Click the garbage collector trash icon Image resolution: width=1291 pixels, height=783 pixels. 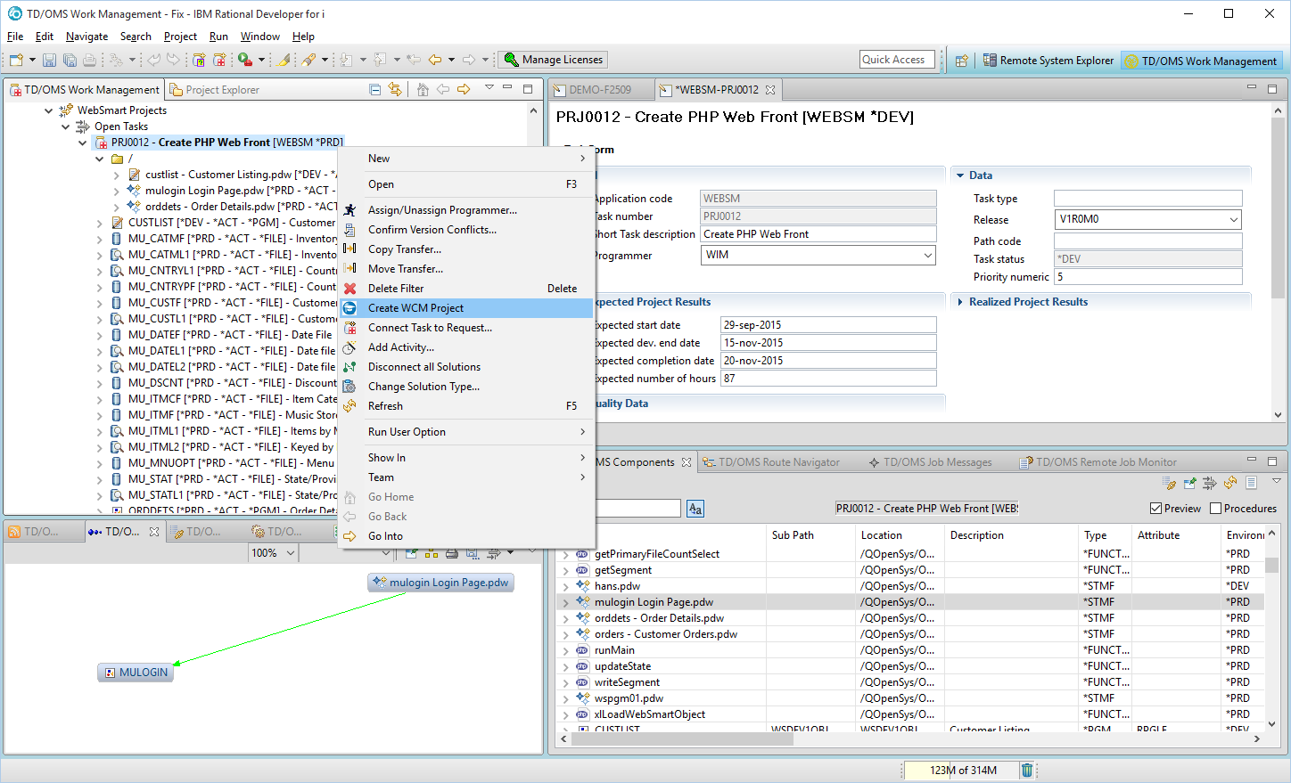(x=1026, y=771)
